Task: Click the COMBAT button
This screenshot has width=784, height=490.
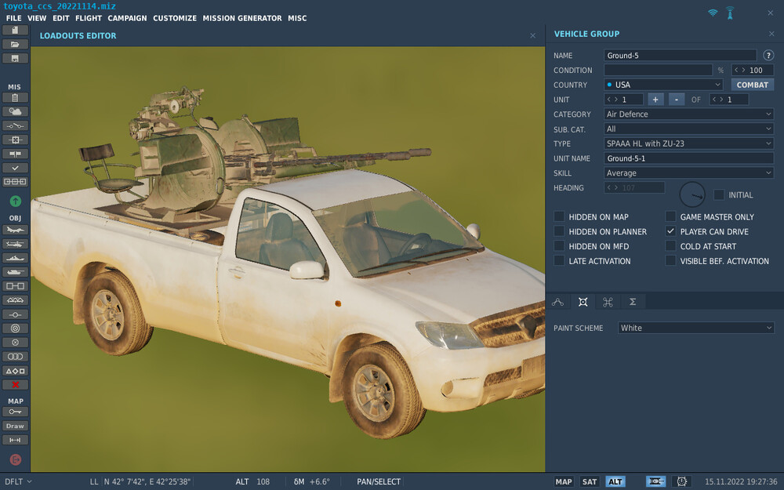Action: (752, 85)
